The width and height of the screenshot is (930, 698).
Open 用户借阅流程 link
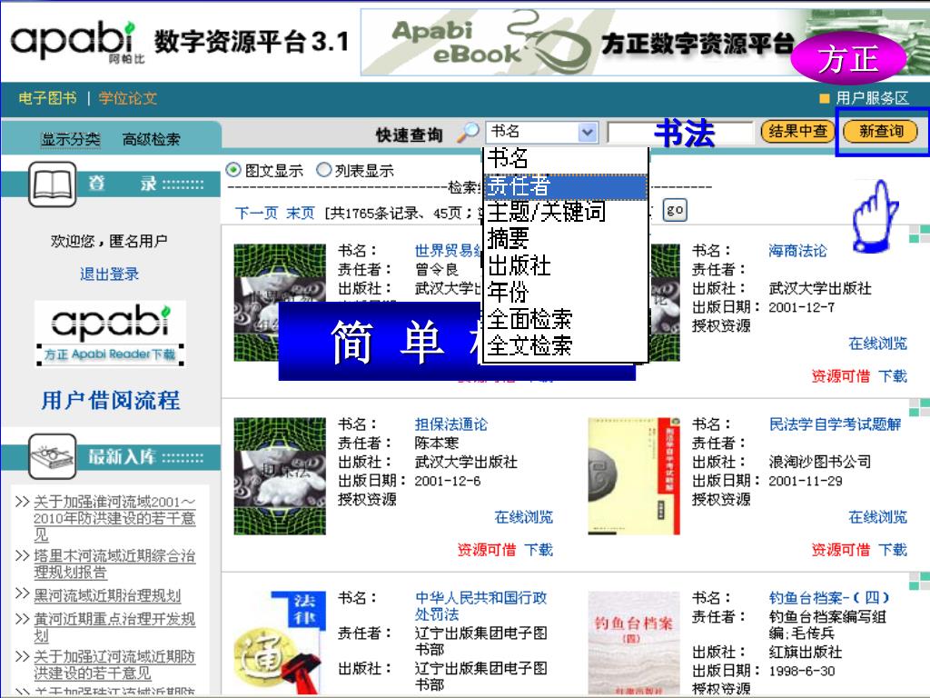(110, 401)
